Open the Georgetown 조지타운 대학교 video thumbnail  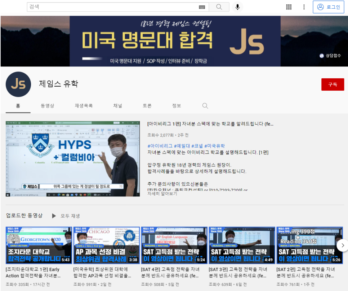point(39,245)
